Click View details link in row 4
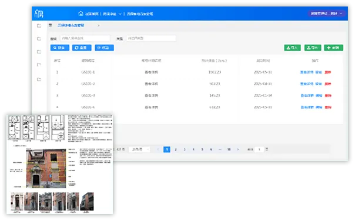This screenshot has height=221, width=355. (x=307, y=107)
